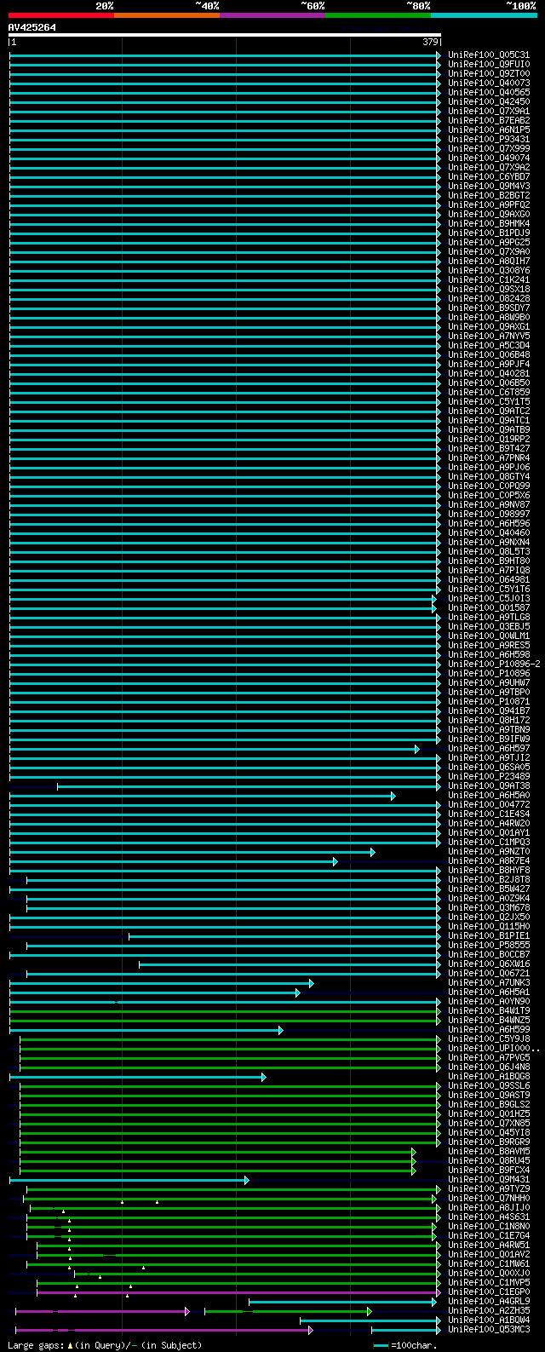Open hit UniRef100_Q9M4V3
This screenshot has height=1352, width=545.
click(489, 186)
